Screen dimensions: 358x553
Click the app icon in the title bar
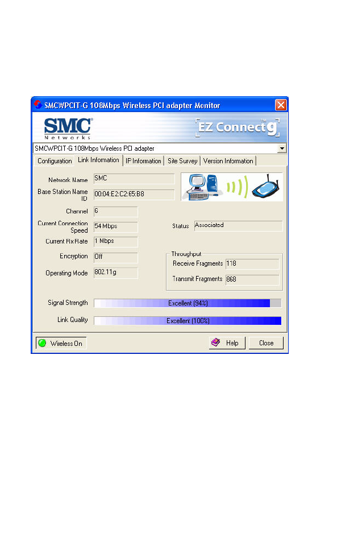tap(38, 105)
